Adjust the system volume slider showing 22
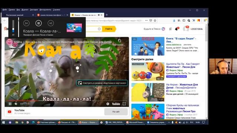237x133 pixels. point(13,26)
